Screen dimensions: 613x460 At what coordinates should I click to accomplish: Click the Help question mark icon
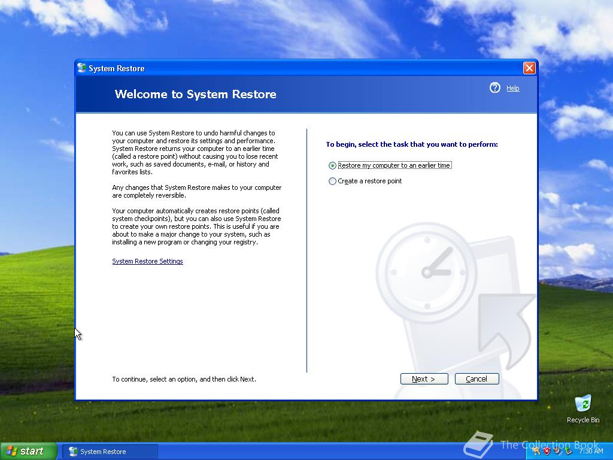click(494, 87)
